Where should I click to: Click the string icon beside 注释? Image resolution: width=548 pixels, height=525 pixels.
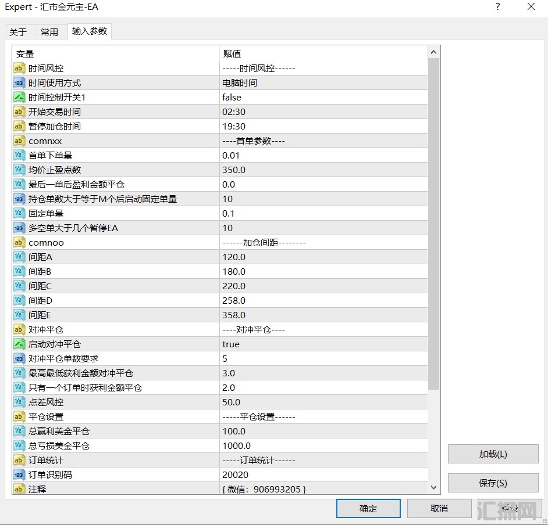(19, 490)
